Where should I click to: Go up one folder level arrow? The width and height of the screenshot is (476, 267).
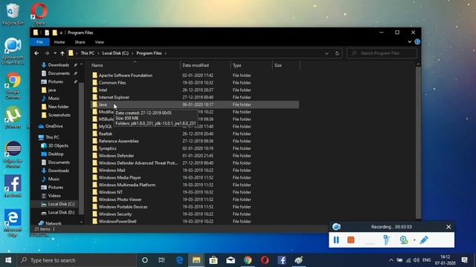tap(62, 53)
